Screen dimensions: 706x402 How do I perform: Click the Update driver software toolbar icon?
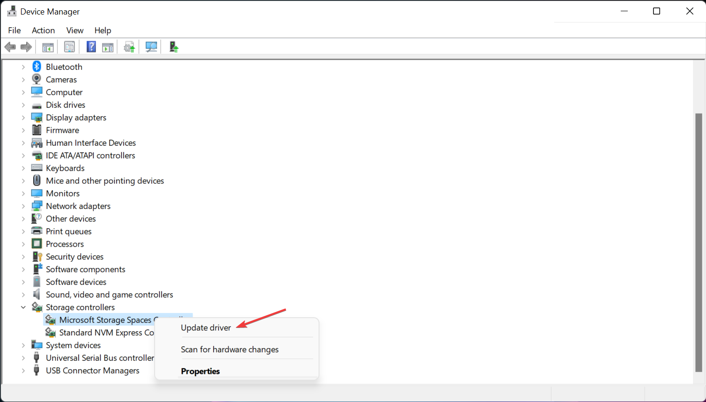[129, 46]
